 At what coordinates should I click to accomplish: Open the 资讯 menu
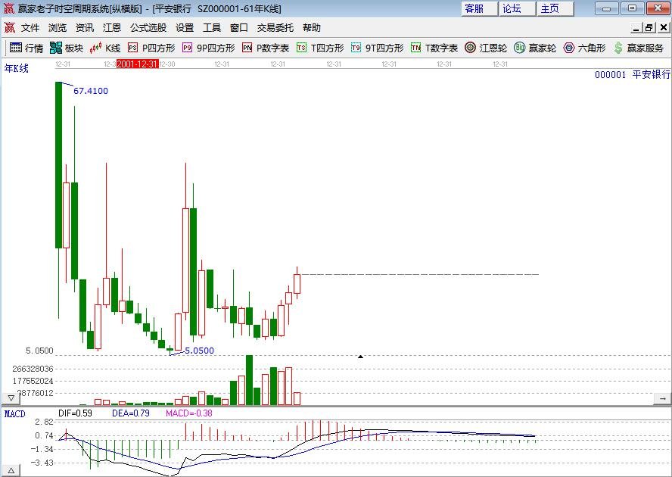click(85, 28)
